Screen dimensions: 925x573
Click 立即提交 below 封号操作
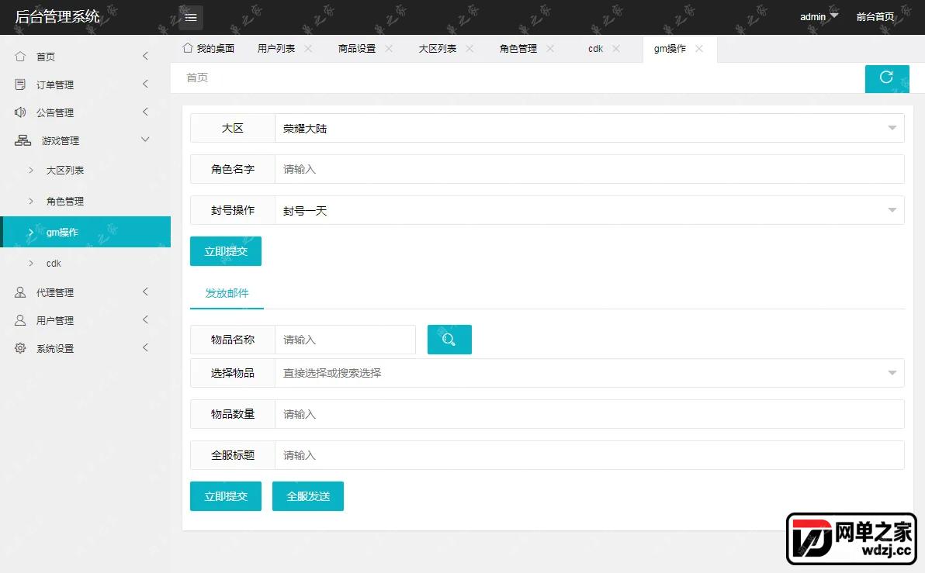point(225,251)
